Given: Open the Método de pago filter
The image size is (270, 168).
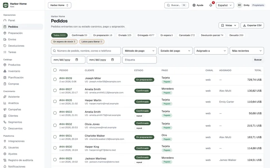Looking at the screenshot, I should (139, 51).
